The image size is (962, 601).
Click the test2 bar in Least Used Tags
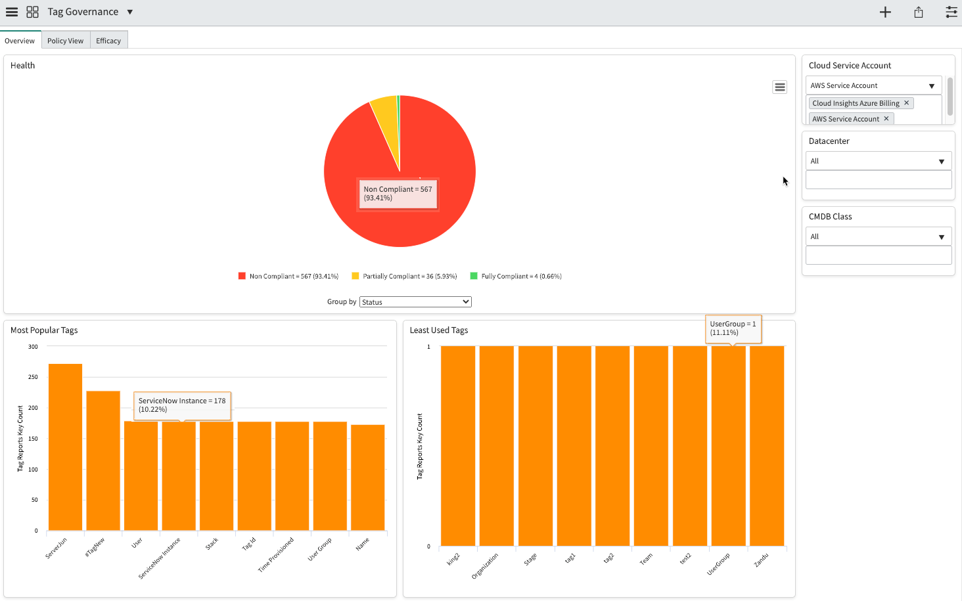(x=690, y=446)
